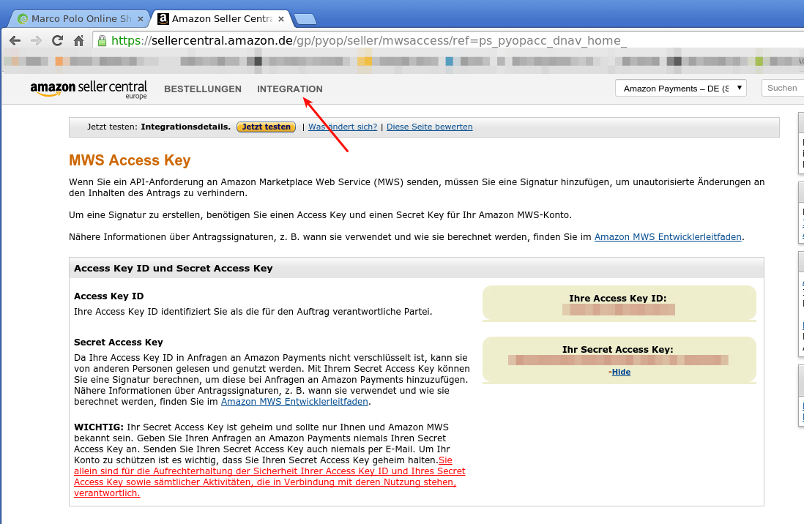Click the green HTTPS lock icon
The height and width of the screenshot is (524, 804).
tap(102, 40)
